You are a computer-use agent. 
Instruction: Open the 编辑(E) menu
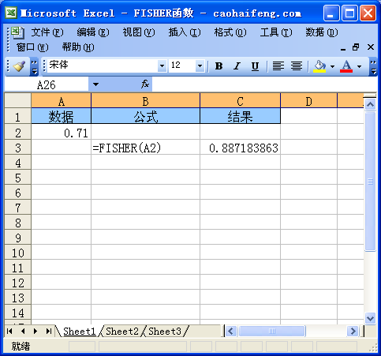[93, 32]
